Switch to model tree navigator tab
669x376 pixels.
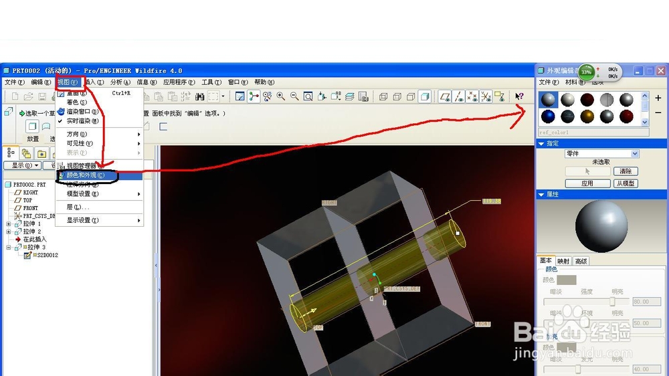11,153
